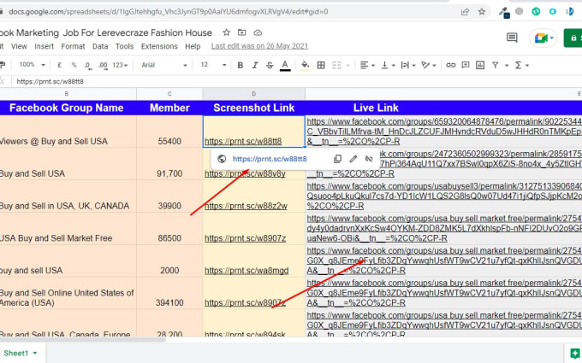Viewport: 582px width, 363px height.
Task: Add side panel plus icon bottom right
Action: click(x=574, y=353)
